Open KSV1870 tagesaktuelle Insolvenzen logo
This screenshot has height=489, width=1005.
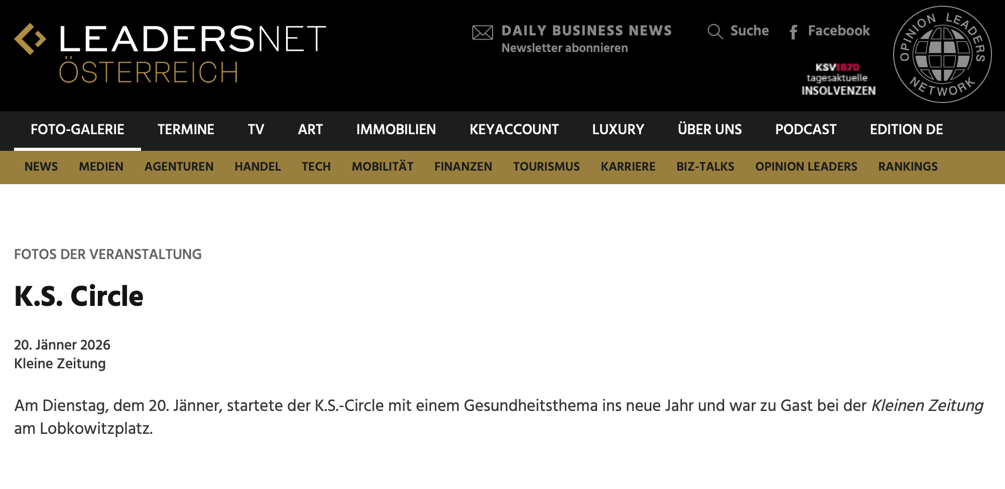coord(838,79)
